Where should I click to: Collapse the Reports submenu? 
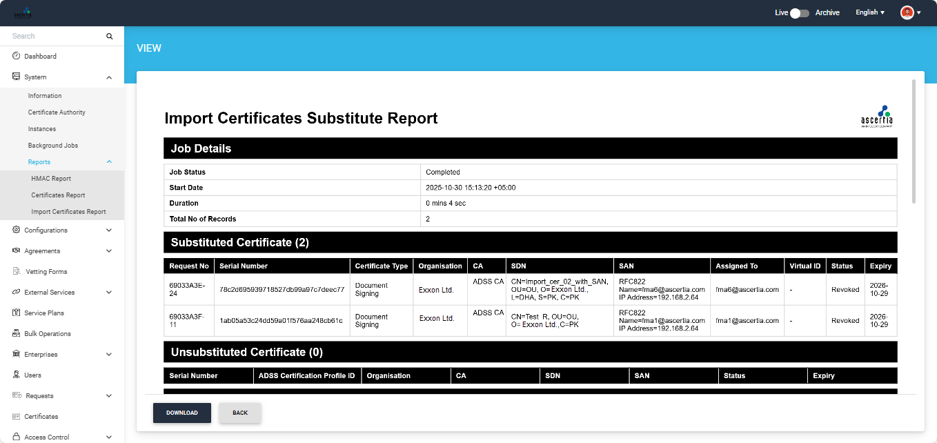[x=109, y=162]
